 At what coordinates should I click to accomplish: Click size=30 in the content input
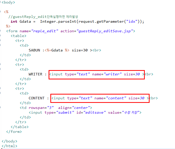[x=136, y=98]
